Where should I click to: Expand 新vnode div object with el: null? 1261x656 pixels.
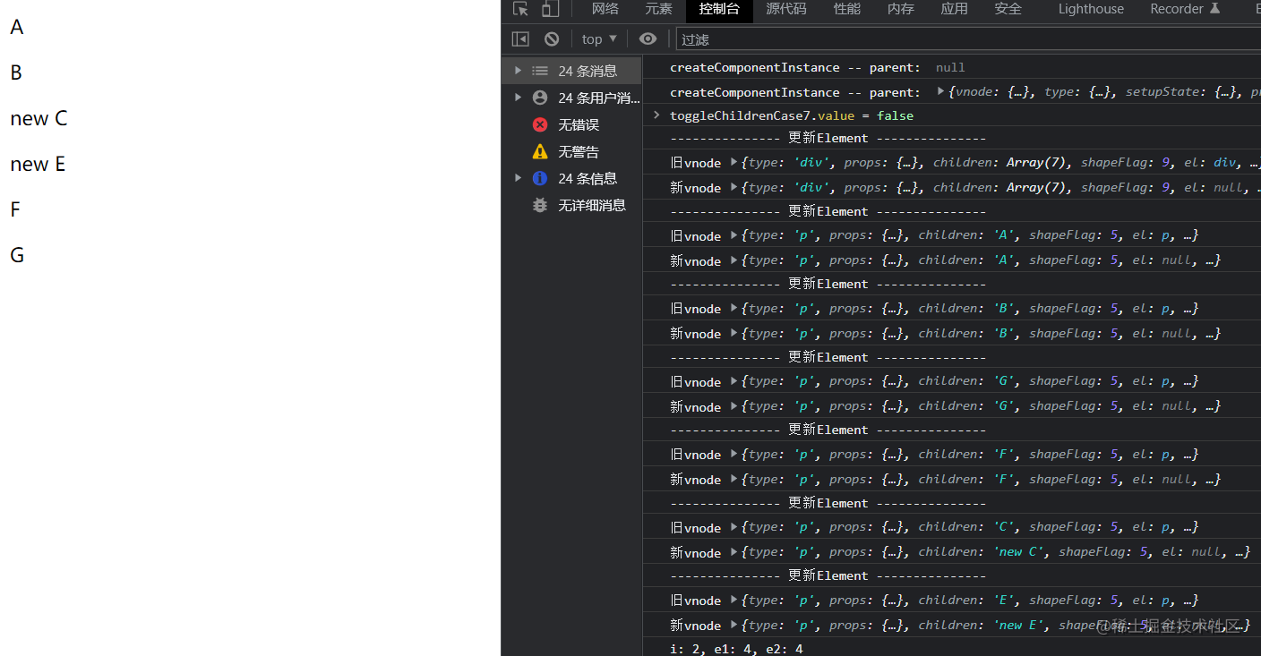click(734, 187)
